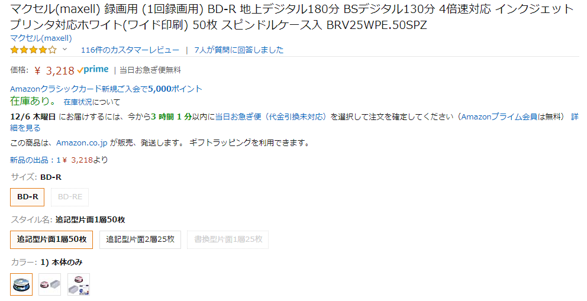Screen dimensions: 587x301
Task: Open 7人が質問に回答しました link
Action: tap(239, 50)
